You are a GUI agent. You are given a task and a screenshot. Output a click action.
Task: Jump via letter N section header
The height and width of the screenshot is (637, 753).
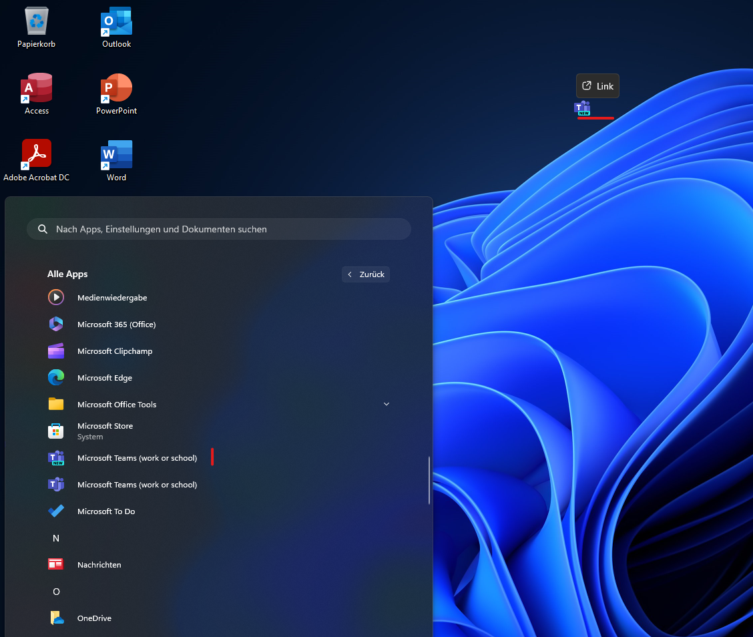coord(56,538)
